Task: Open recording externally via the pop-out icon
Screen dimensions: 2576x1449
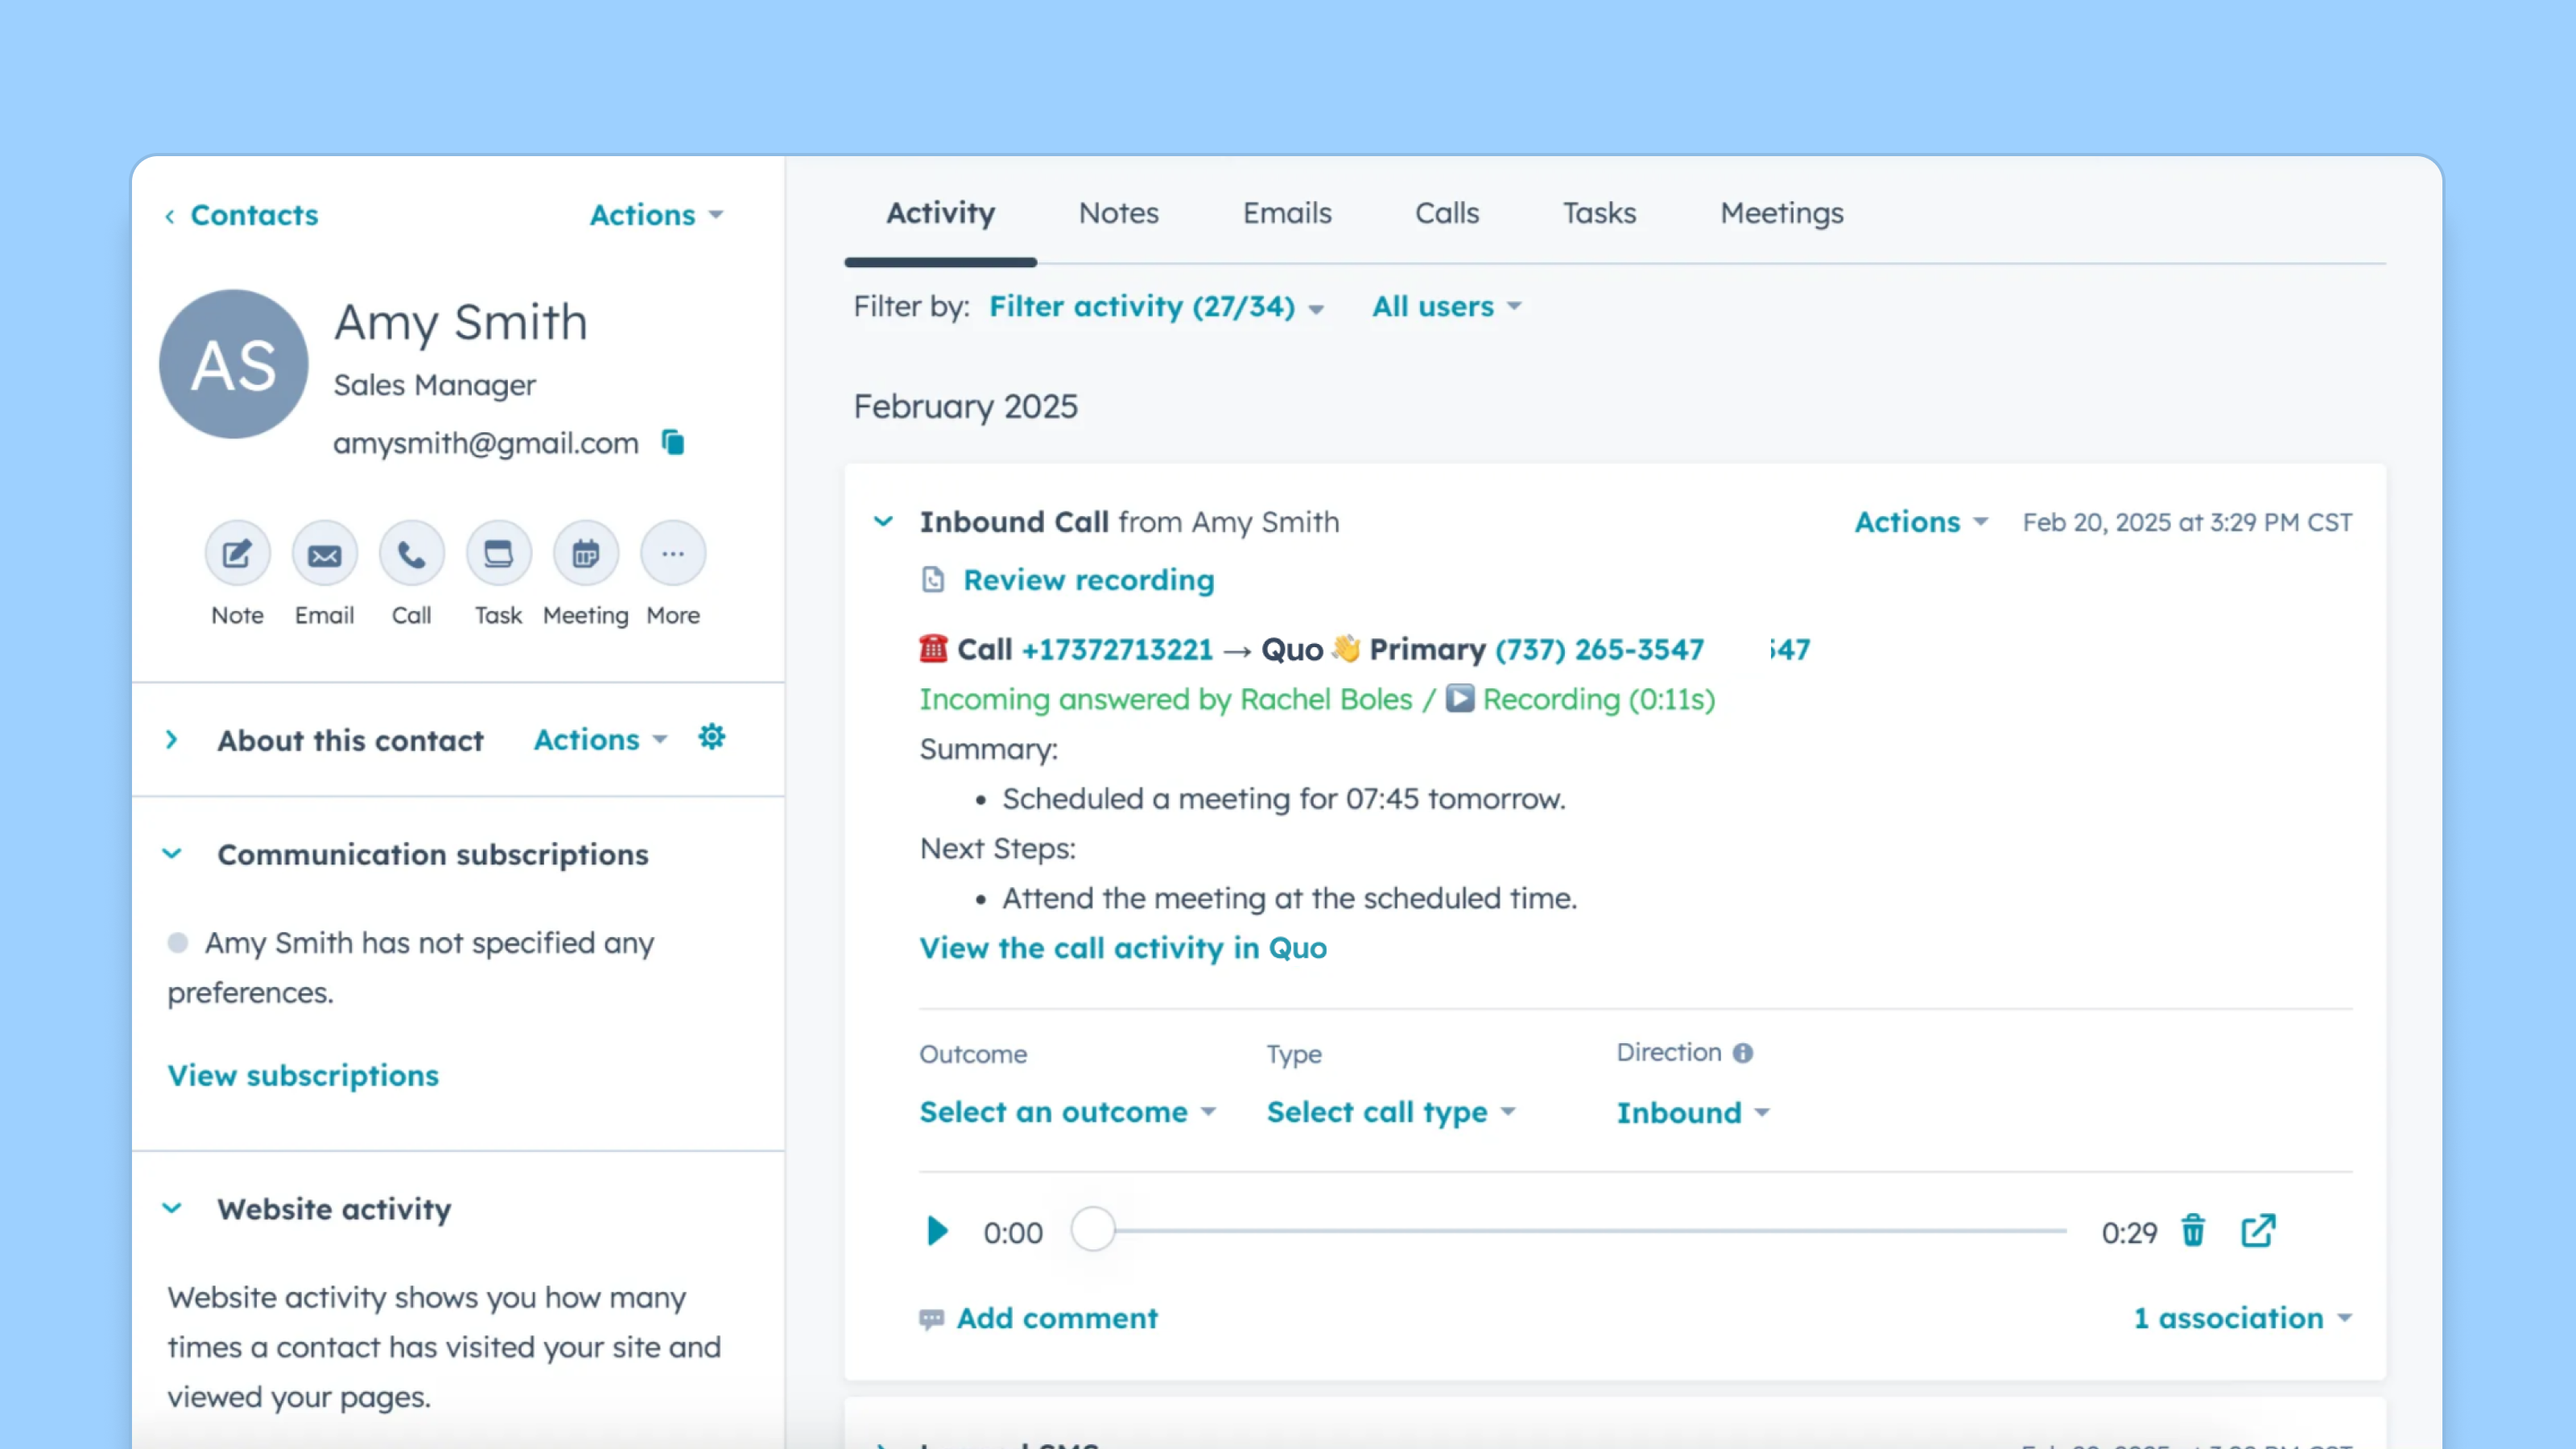Action: click(x=2258, y=1231)
